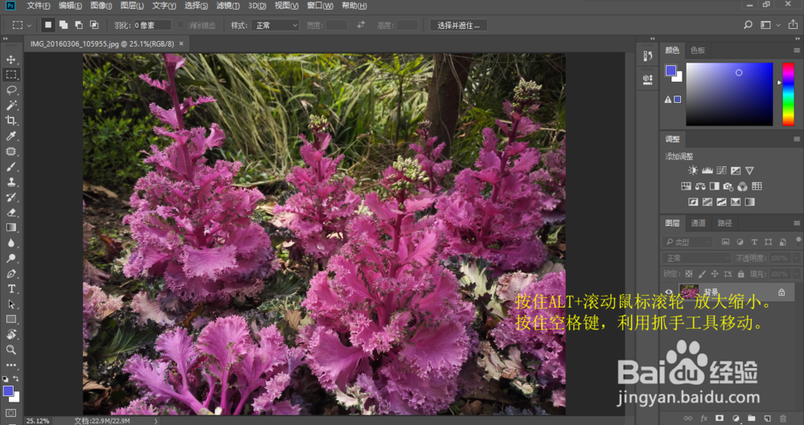Select the Blur tool
Image resolution: width=804 pixels, height=425 pixels.
coord(10,243)
